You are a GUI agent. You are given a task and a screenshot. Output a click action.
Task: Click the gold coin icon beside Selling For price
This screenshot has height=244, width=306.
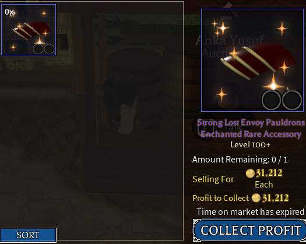tap(250, 174)
